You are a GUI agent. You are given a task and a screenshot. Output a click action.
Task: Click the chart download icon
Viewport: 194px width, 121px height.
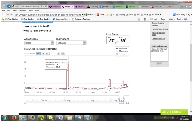coord(59,54)
